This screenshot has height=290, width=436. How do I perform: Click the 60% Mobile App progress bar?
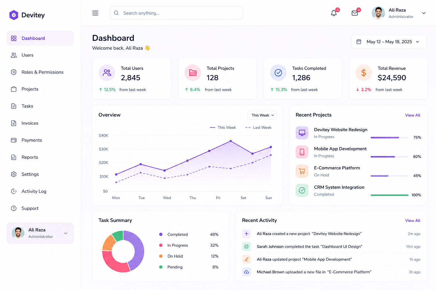tap(389, 157)
